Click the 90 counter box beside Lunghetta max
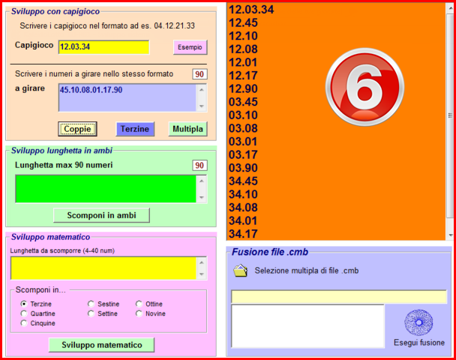 click(199, 166)
